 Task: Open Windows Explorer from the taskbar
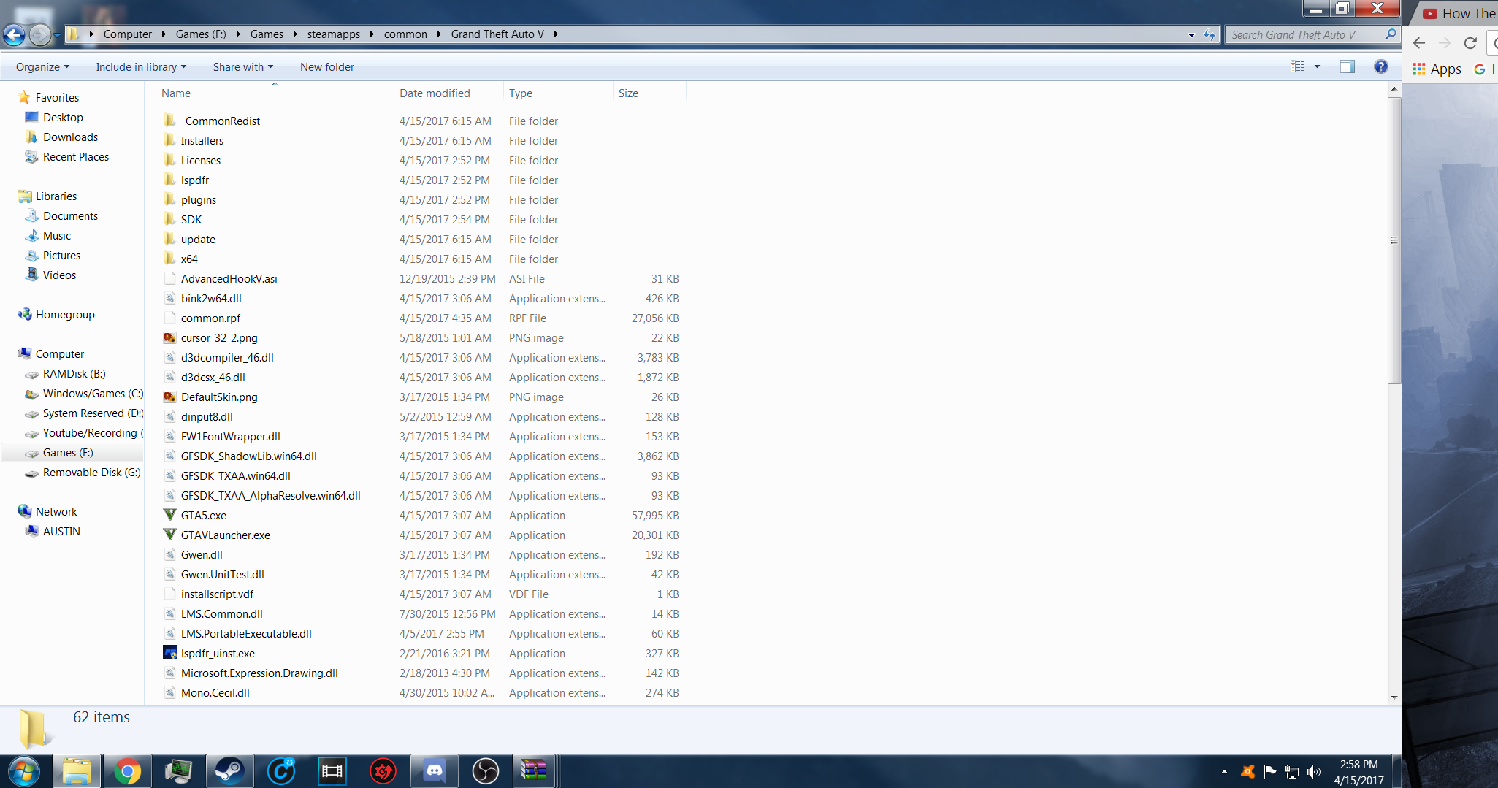point(77,771)
